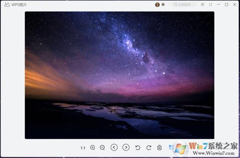Zoom out with the magnifier minus icon

click(102, 147)
